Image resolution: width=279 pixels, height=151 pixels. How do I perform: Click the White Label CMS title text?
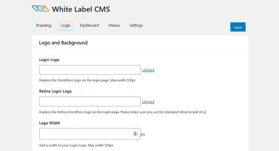pyautogui.click(x=81, y=9)
